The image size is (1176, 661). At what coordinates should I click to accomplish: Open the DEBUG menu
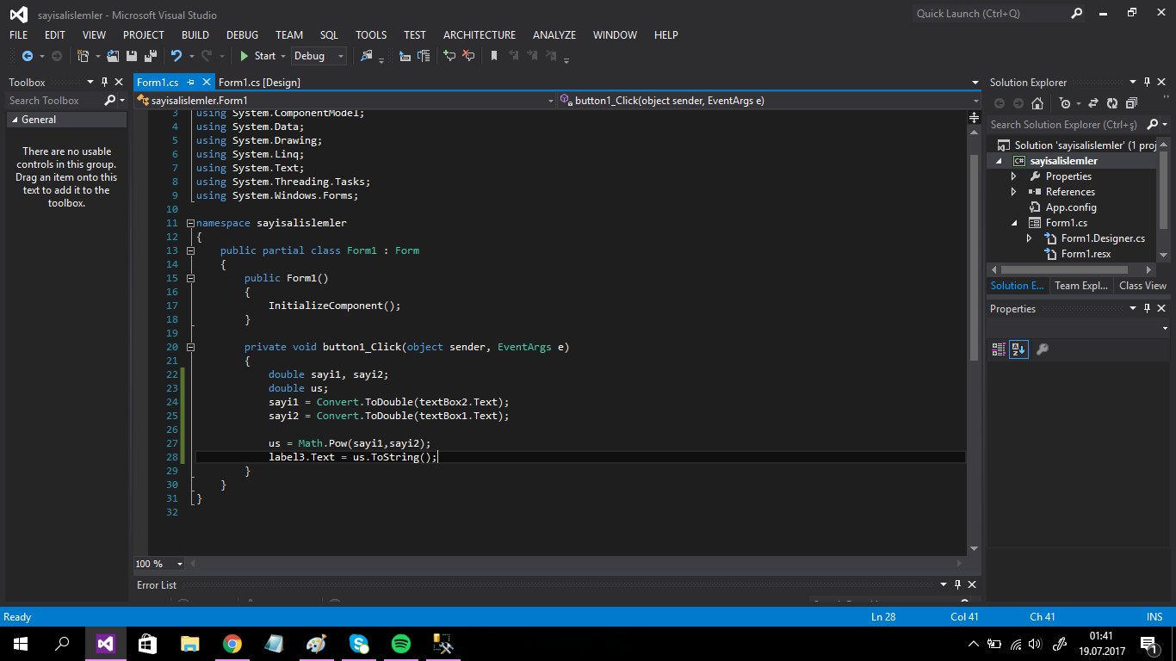[243, 35]
